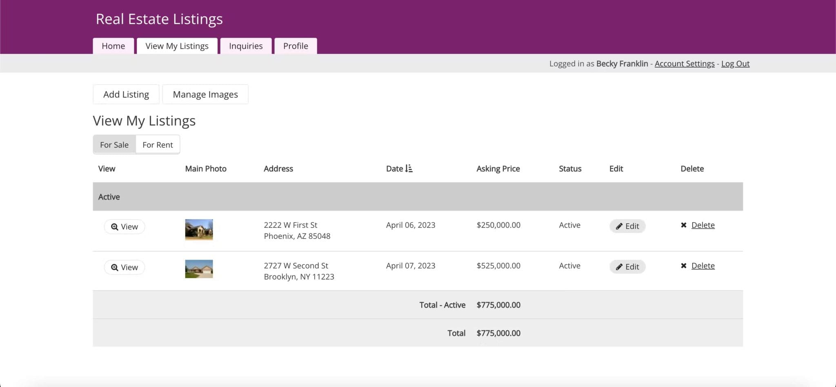This screenshot has height=387, width=836.
Task: Click the Log Out link
Action: tap(735, 63)
